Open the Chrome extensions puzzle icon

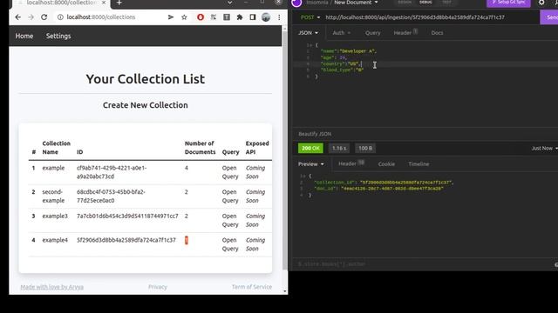coord(240,17)
